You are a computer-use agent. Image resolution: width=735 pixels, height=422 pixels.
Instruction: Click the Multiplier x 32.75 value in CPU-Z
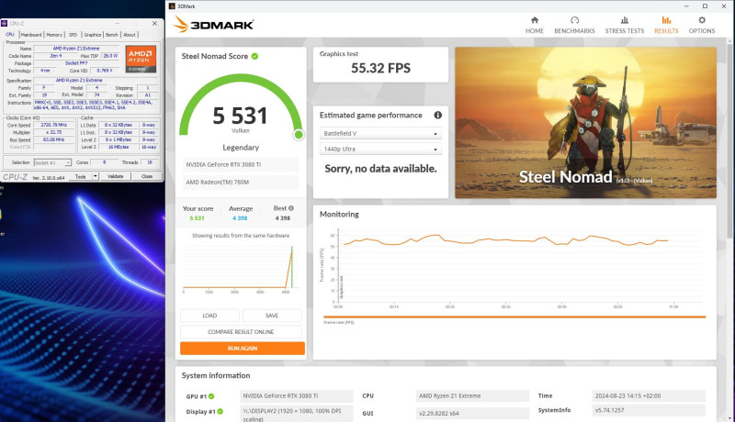pyautogui.click(x=53, y=132)
